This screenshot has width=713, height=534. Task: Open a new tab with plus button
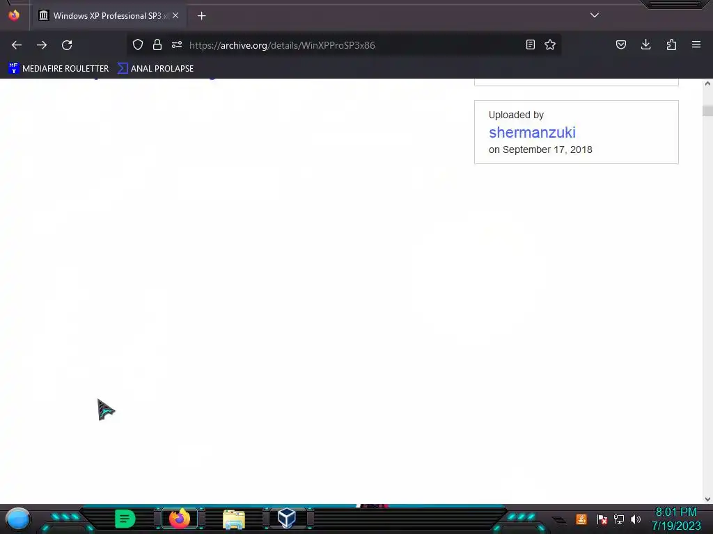[201, 16]
